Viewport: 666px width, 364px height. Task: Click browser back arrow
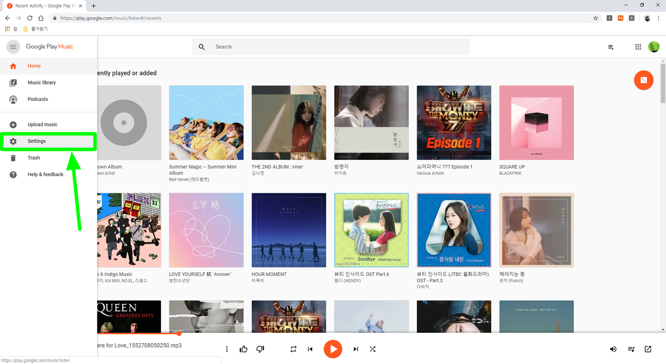point(8,19)
